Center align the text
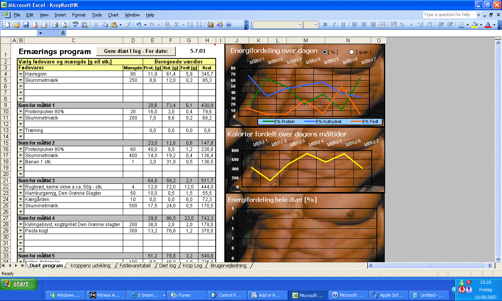Viewport: 502px width, 301px height. [x=364, y=25]
